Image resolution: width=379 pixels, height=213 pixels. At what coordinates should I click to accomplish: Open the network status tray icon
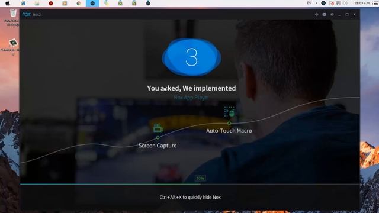click(x=338, y=3)
